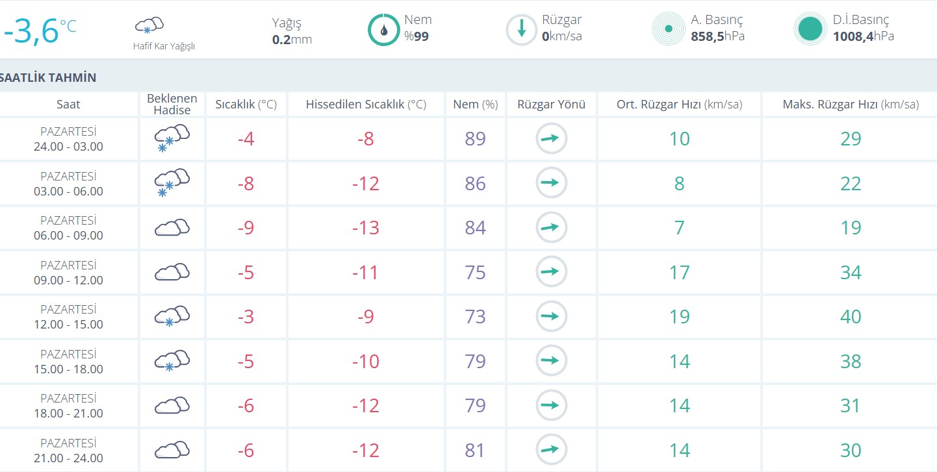The image size is (937, 472).
Task: Click cloudy icon for 18.00 - 21.00 row
Action: (x=172, y=406)
